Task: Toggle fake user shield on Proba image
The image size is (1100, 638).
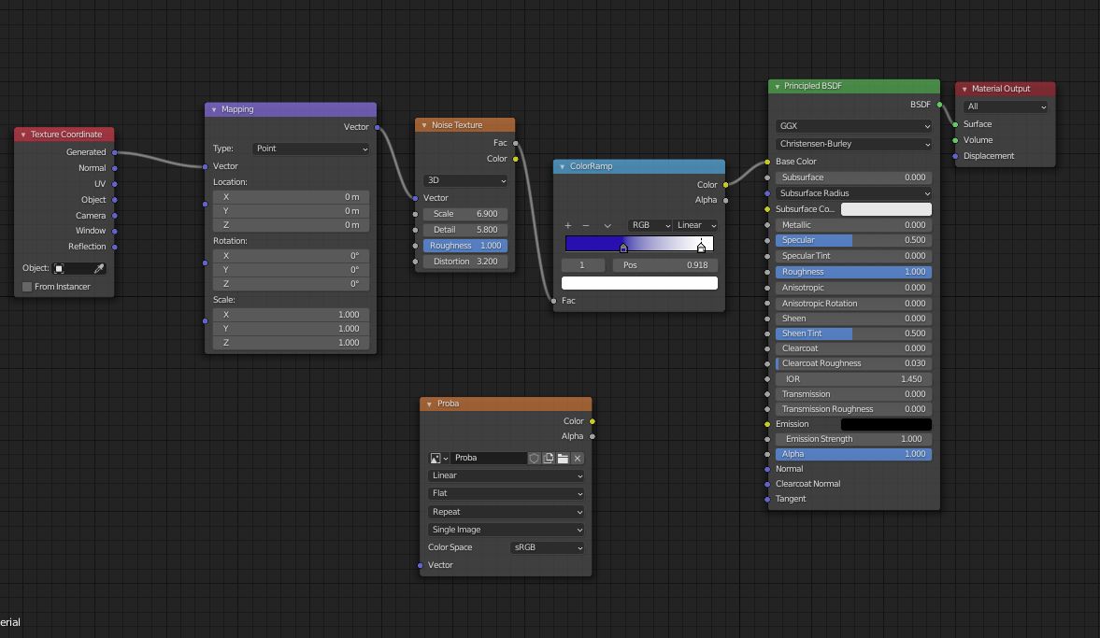Action: (534, 458)
